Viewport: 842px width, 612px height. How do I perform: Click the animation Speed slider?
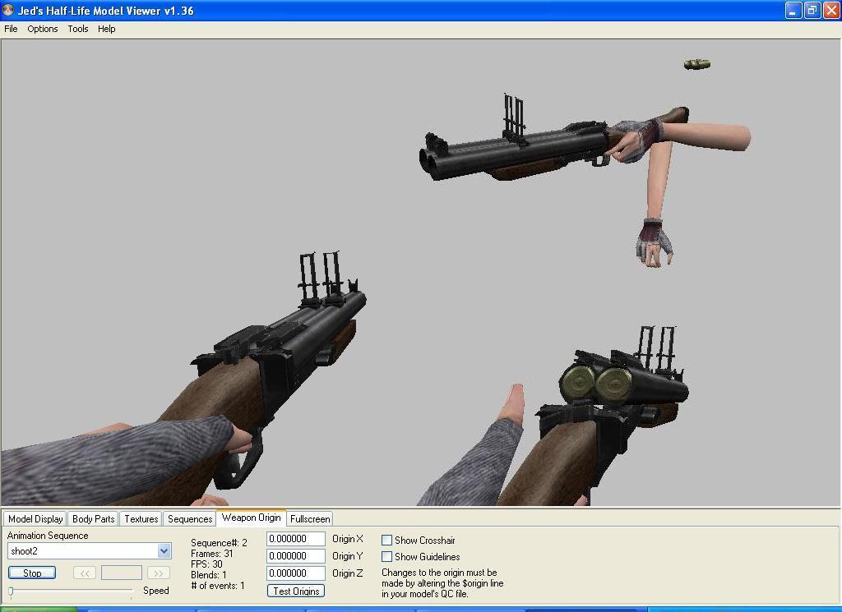click(71, 591)
